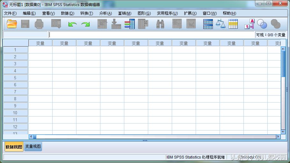
Task: Click the Save document disk icon
Action: coord(25,24)
